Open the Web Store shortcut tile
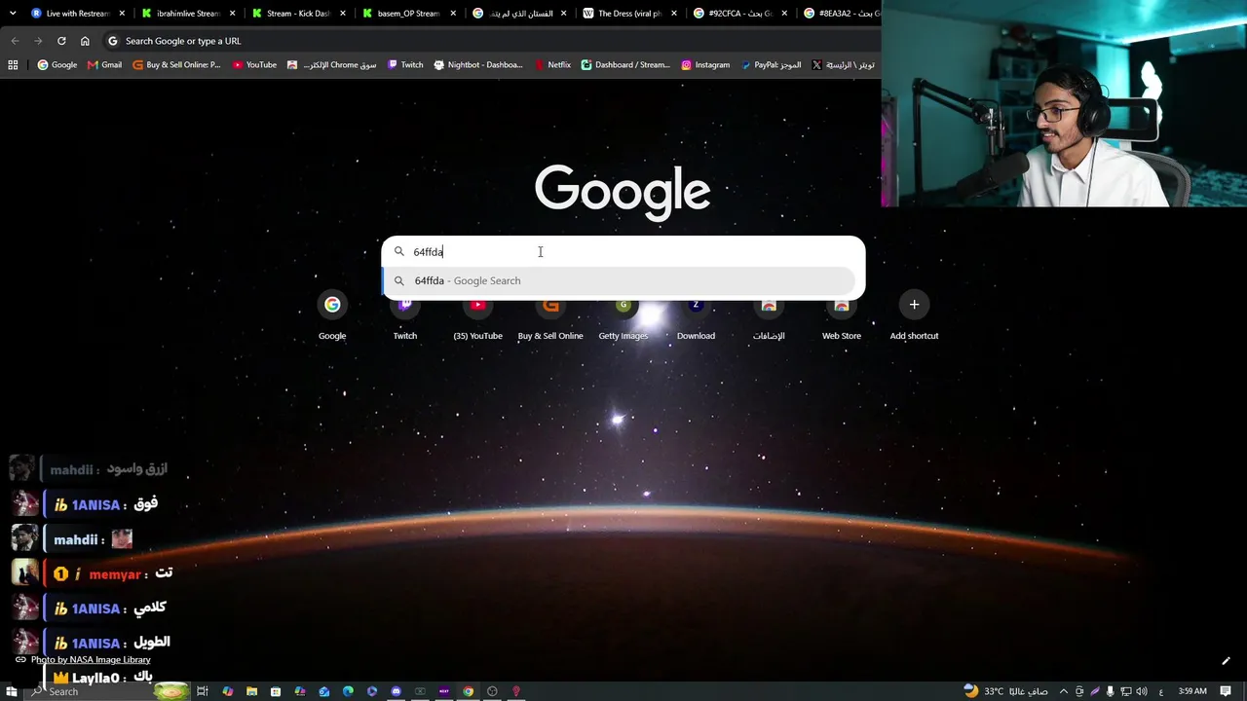 pyautogui.click(x=842, y=317)
